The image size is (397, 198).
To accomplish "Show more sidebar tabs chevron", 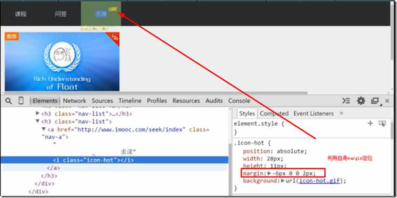I will 341,113.
